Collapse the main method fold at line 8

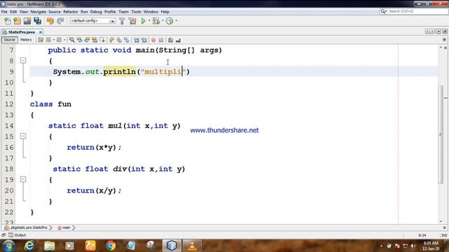click(23, 61)
